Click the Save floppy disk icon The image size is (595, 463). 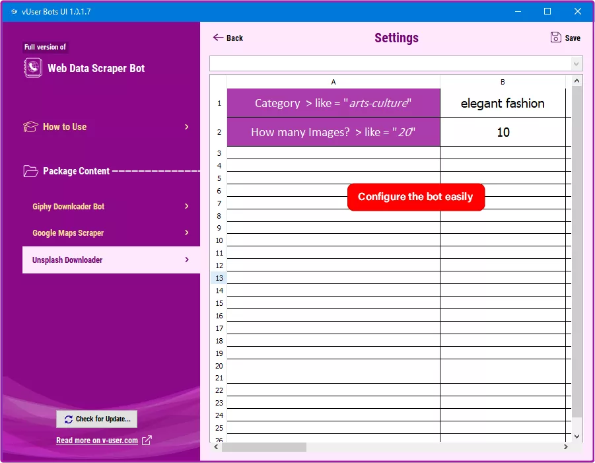coord(555,37)
